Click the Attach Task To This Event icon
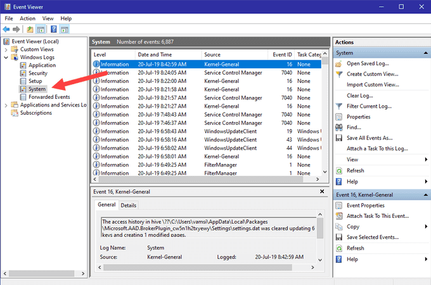 click(340, 216)
